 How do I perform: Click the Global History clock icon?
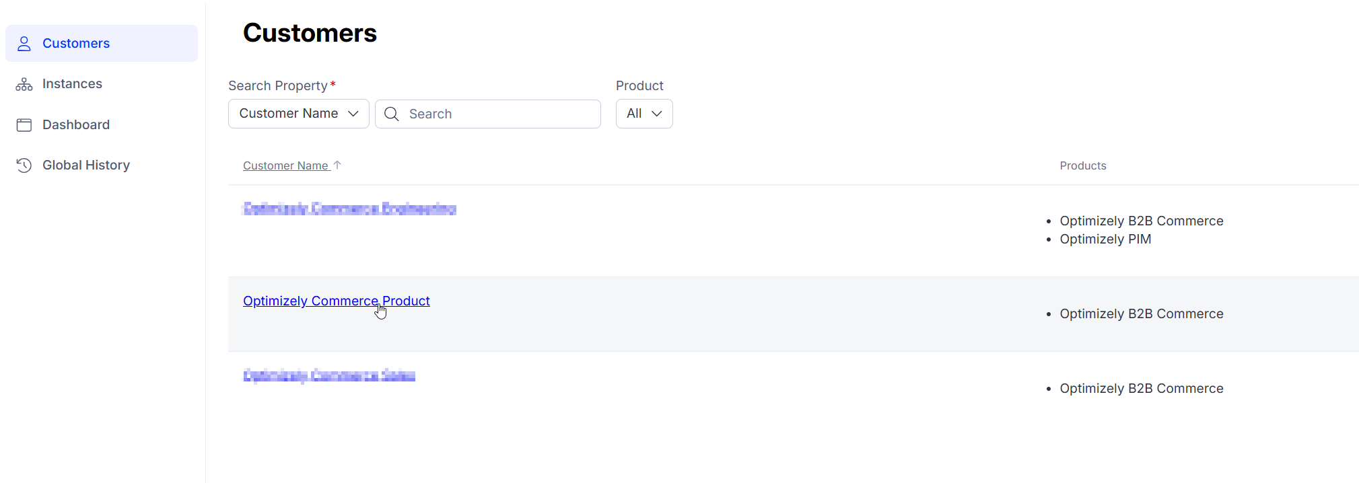24,165
